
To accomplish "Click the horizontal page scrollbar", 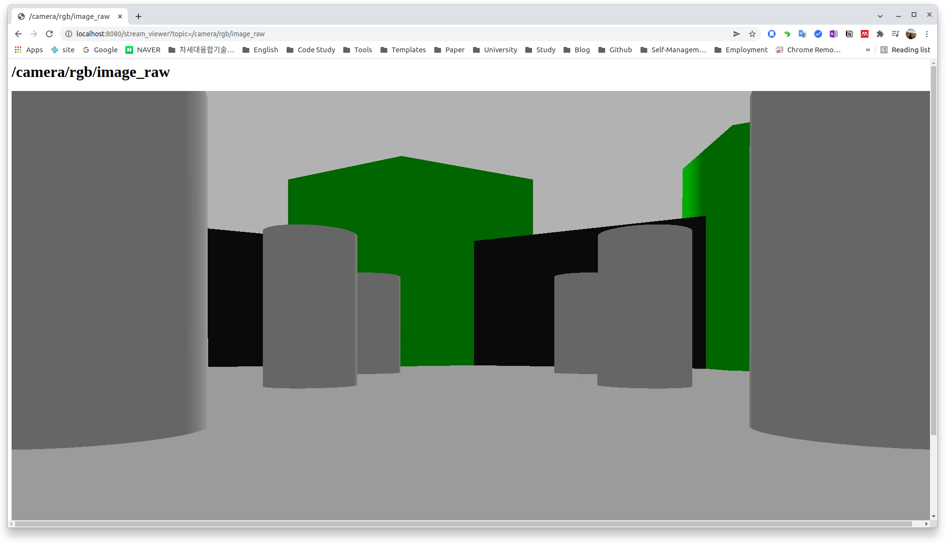I will pos(463,524).
